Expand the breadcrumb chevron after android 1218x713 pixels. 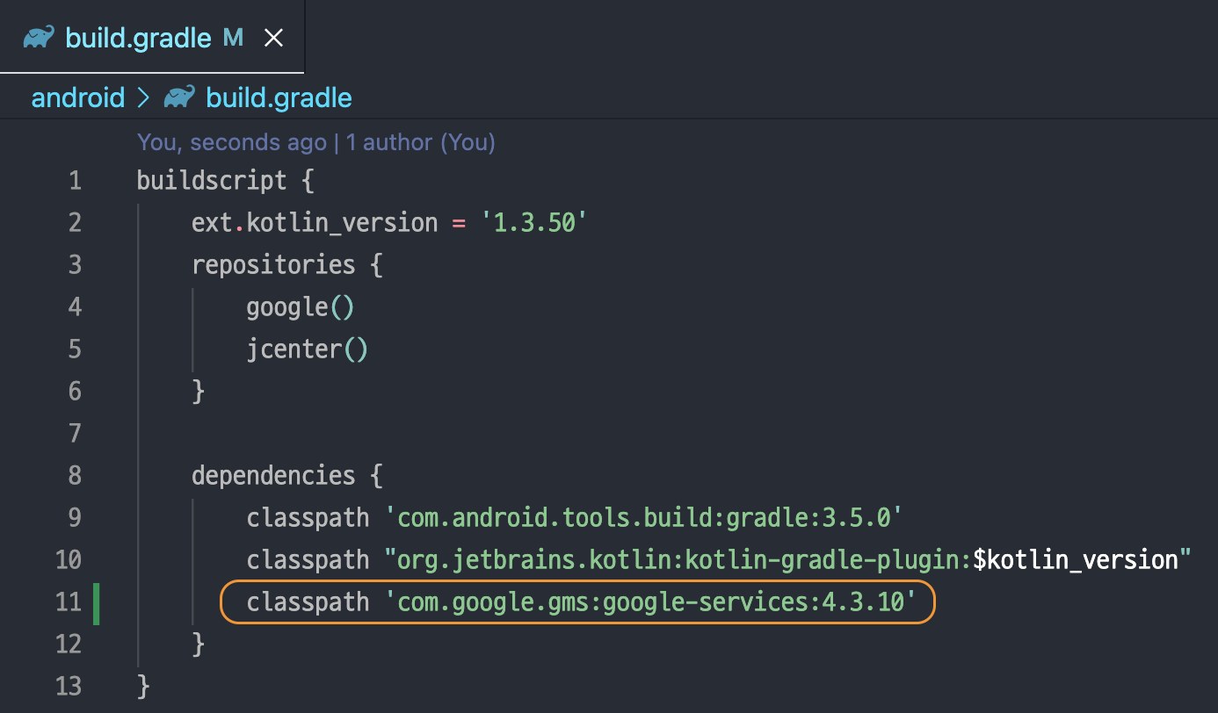tap(144, 97)
